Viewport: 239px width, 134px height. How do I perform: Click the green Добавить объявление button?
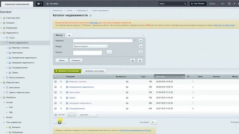pyautogui.click(x=68, y=71)
